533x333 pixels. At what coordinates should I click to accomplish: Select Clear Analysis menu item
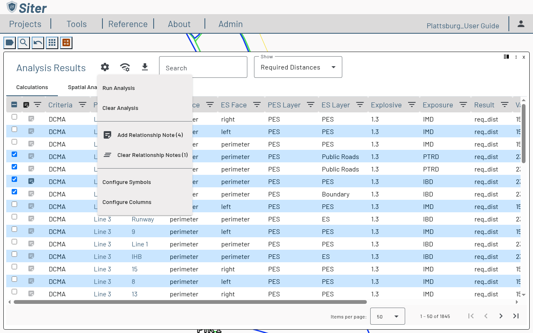tap(145, 108)
